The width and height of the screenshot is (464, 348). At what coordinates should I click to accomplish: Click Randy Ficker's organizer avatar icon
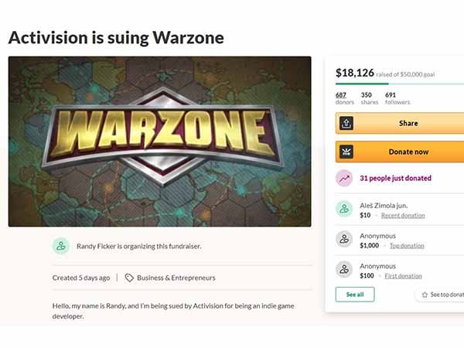[x=61, y=246]
